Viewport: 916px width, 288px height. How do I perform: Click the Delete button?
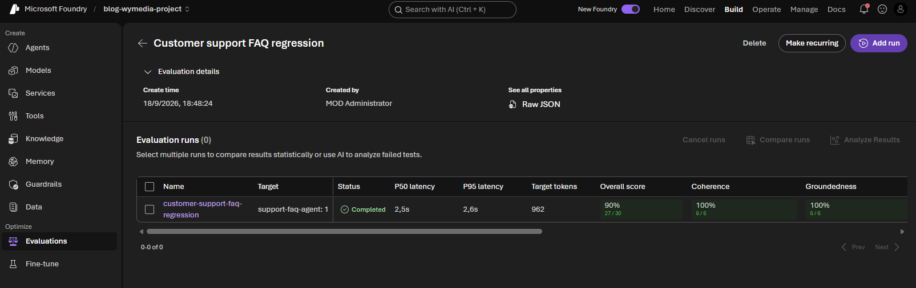click(754, 43)
